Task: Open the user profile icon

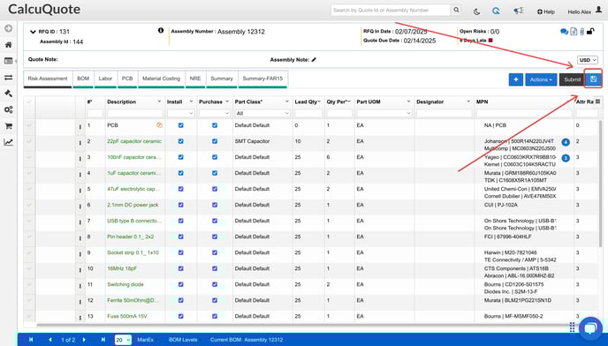Action: [598, 10]
